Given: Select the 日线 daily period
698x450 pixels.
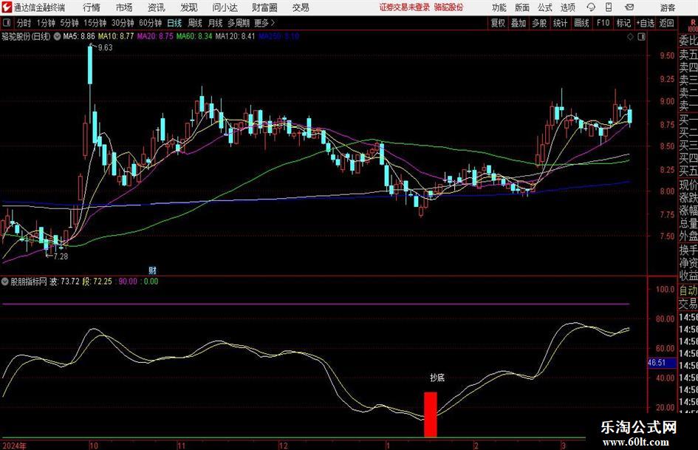Looking at the screenshot, I should click(x=174, y=23).
